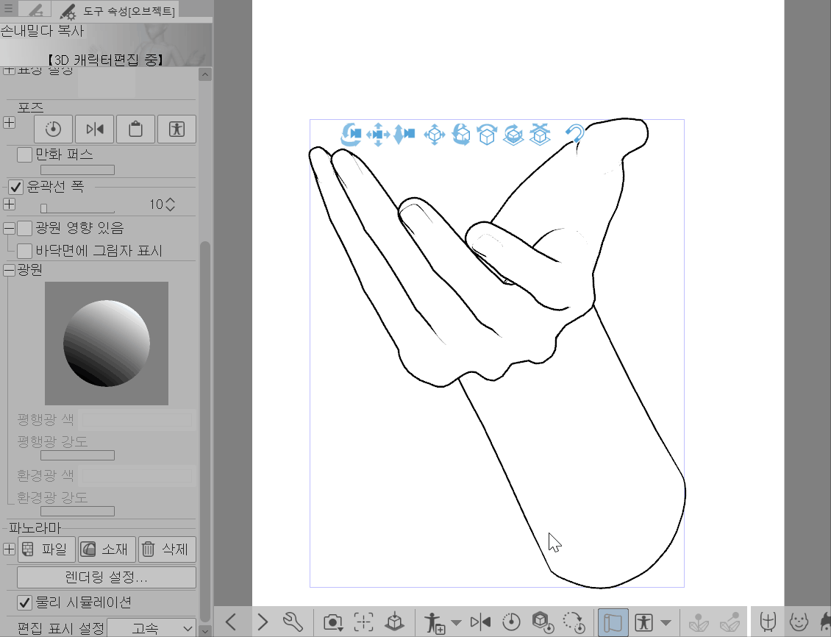Enable the 광원 영향 있음 checkbox
Image resolution: width=831 pixels, height=637 pixels.
pyautogui.click(x=24, y=229)
